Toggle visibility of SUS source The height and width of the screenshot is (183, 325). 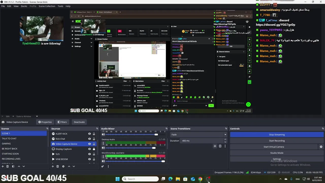pos(89,154)
